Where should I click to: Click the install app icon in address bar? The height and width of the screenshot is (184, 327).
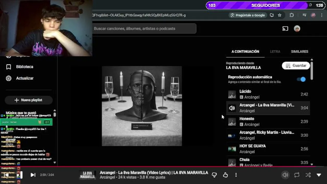[x=272, y=15]
